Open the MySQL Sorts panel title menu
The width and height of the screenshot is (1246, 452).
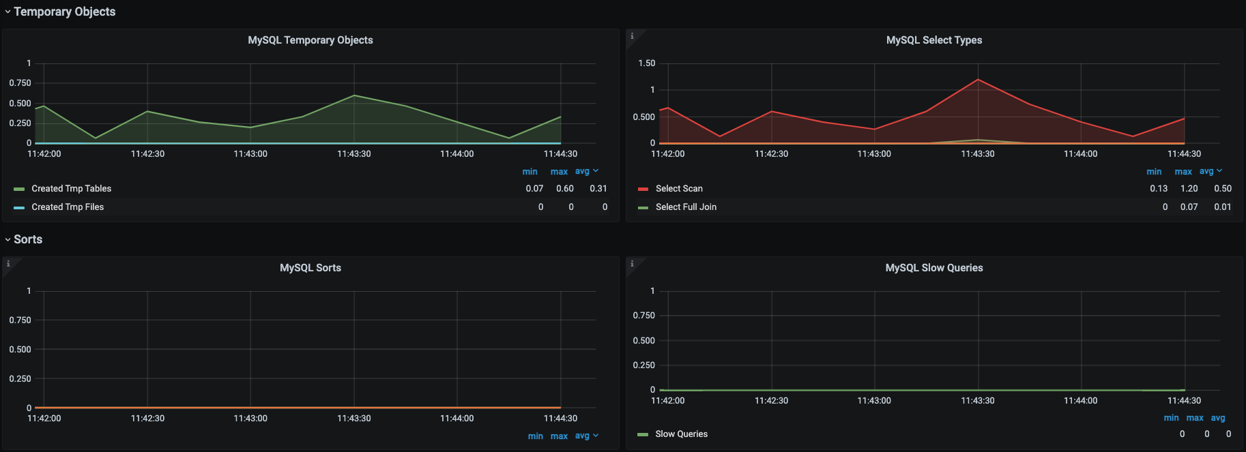310,268
